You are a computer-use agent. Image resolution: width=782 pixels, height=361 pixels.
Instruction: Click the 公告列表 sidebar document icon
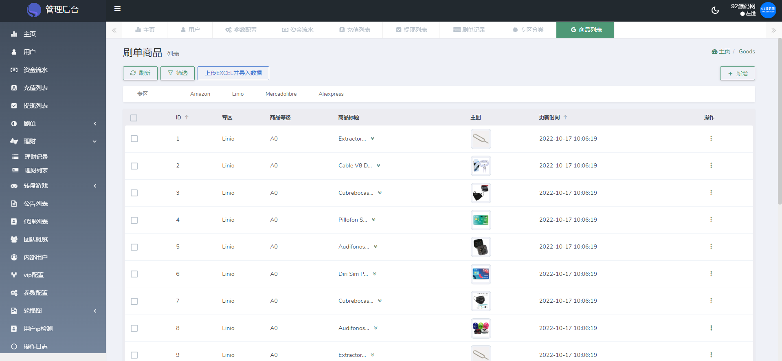point(14,204)
